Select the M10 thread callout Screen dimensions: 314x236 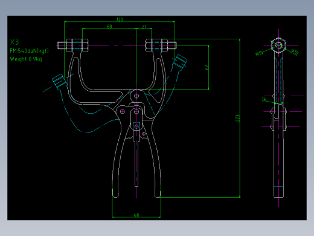259,53
